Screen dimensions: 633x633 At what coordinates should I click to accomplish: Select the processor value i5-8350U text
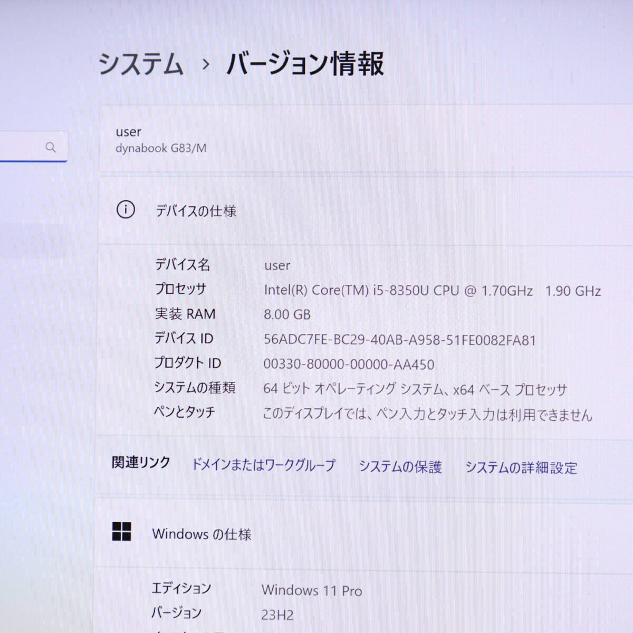click(x=433, y=291)
